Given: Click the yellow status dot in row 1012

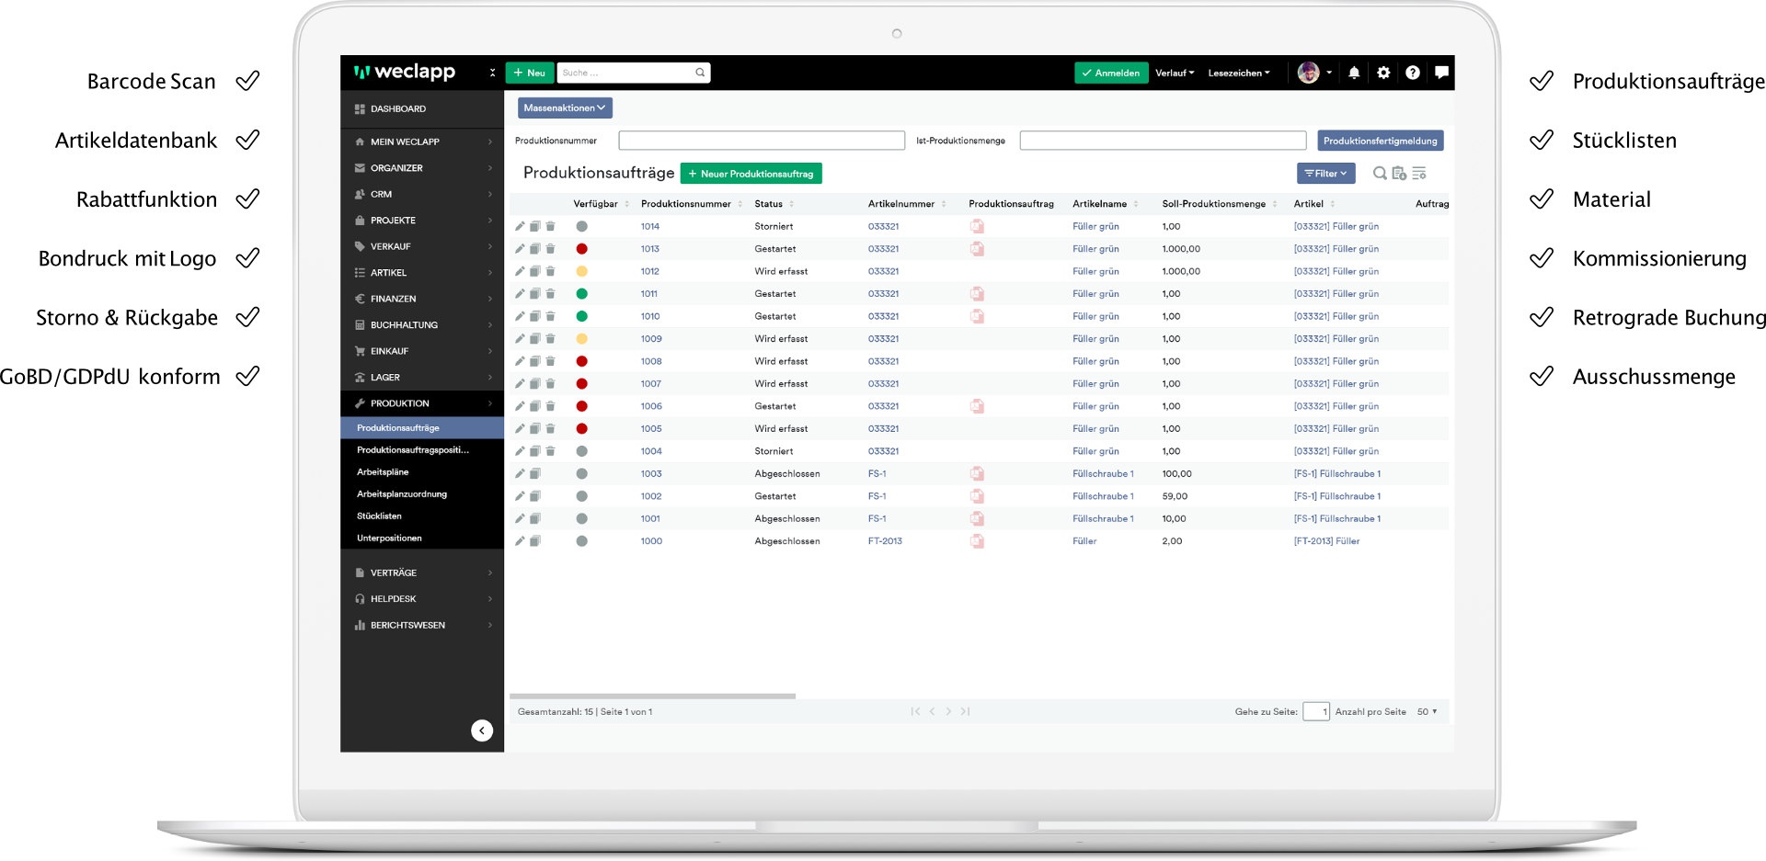Looking at the screenshot, I should click(581, 271).
